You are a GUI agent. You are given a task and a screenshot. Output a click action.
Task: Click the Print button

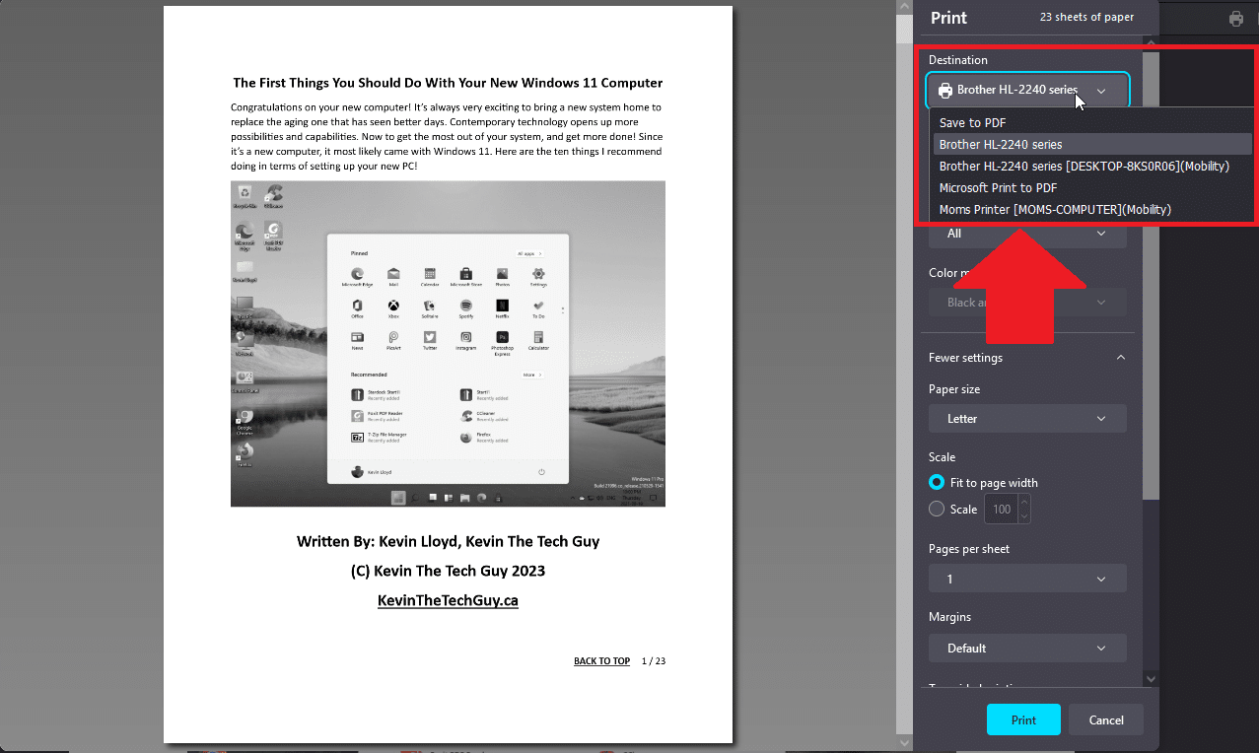pos(1023,720)
